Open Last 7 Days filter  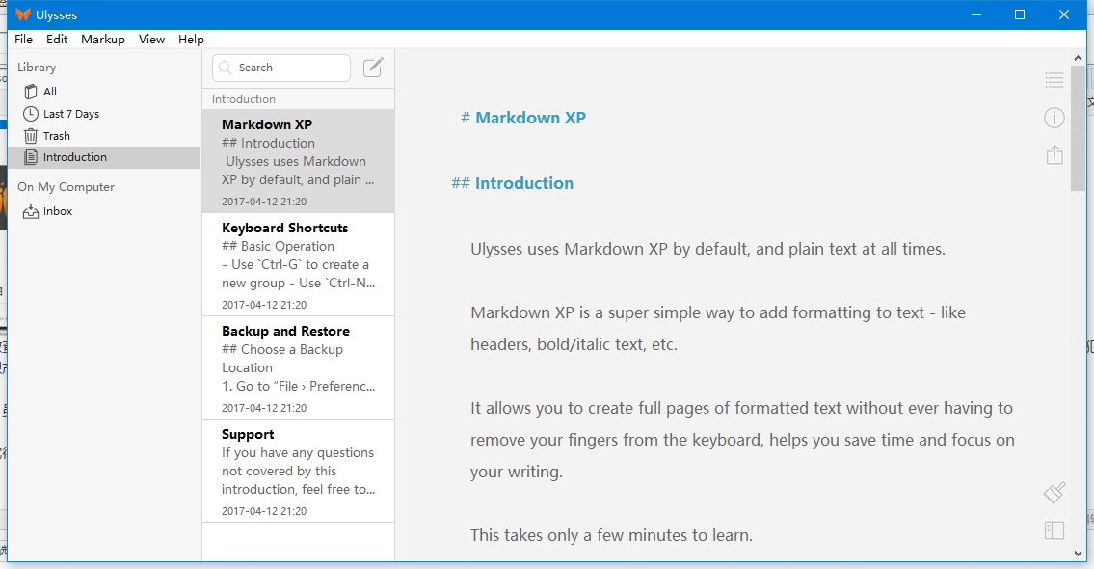[70, 114]
